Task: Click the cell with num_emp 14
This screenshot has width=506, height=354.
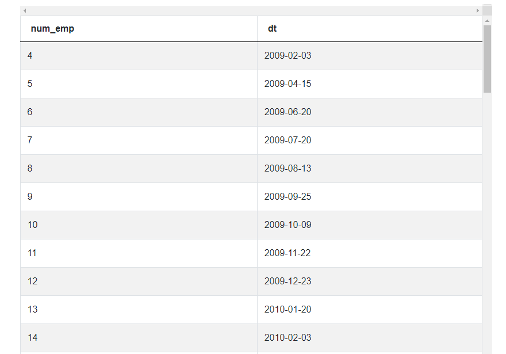Action: tap(139, 338)
